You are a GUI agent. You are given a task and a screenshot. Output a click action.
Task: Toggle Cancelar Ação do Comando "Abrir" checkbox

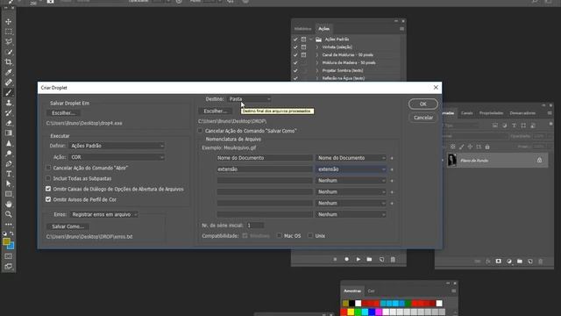48,168
